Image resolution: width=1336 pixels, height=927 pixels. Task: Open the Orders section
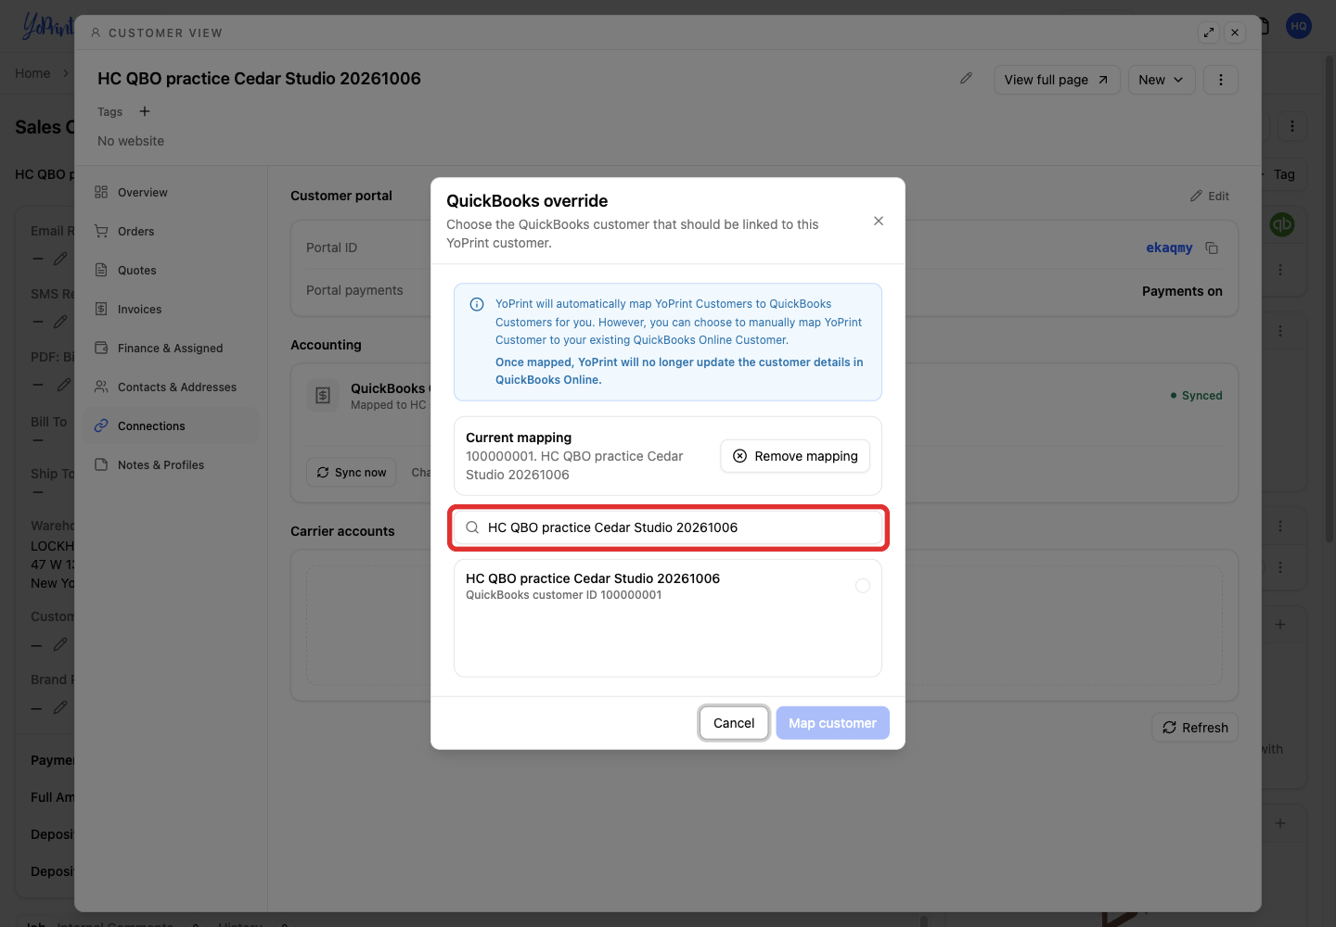[x=171, y=232]
